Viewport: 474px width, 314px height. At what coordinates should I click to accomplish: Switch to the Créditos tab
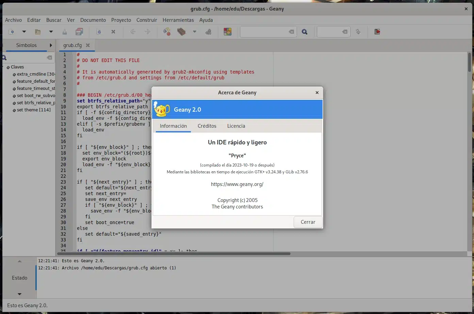[x=207, y=126]
